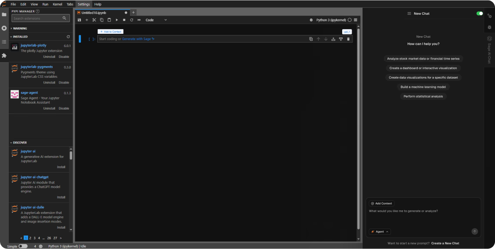This screenshot has height=249, width=495.
Task: Click the Generate with Sage link
Action: coord(138,39)
